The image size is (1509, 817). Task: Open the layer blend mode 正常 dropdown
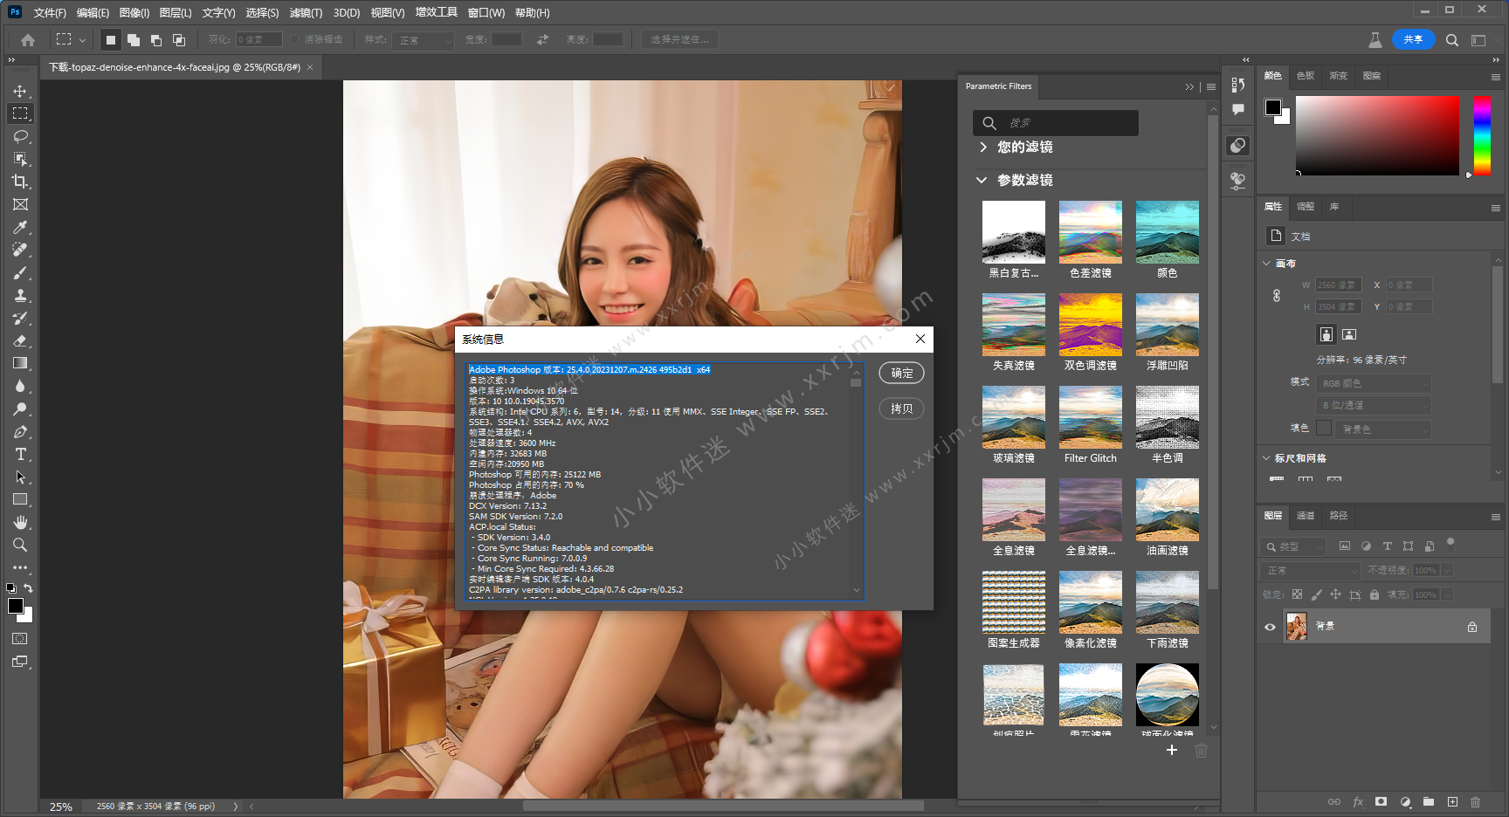pos(1311,570)
